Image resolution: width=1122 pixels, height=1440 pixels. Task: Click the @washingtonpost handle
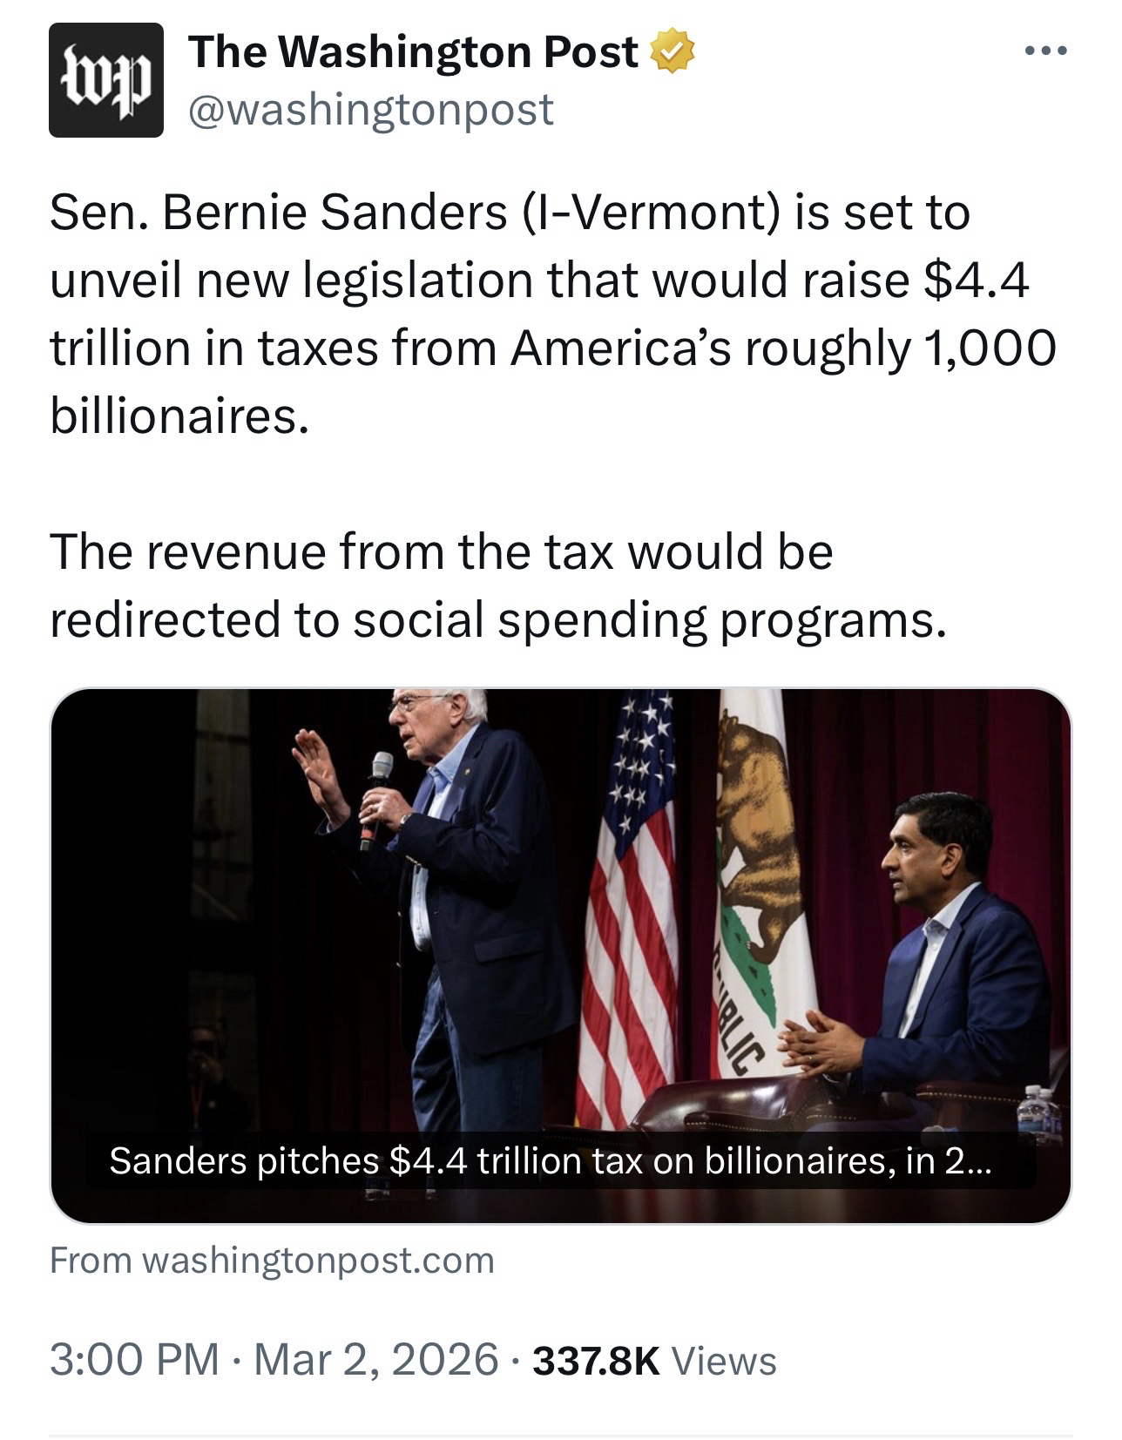point(371,110)
